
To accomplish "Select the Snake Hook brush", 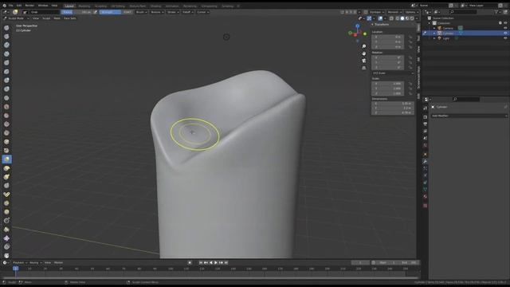I will [6, 177].
